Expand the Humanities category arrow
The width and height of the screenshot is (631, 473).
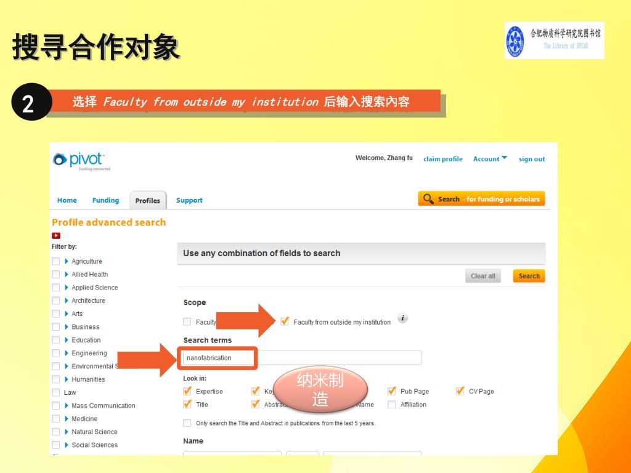click(67, 379)
